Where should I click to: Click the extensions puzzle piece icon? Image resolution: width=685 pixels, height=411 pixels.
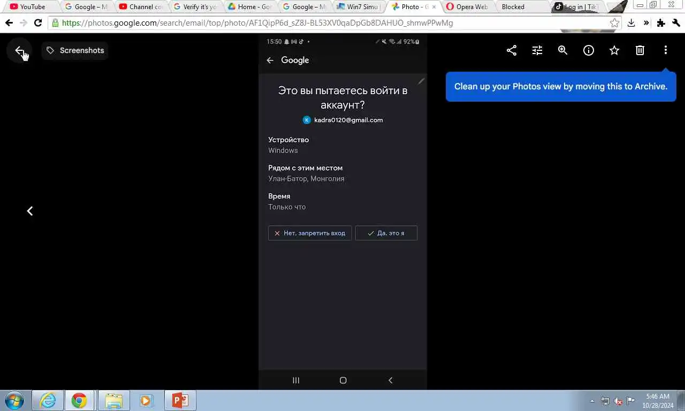pos(661,23)
